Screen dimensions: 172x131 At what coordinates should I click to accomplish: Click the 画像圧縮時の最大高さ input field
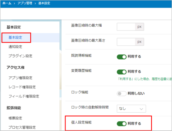tap(127, 41)
